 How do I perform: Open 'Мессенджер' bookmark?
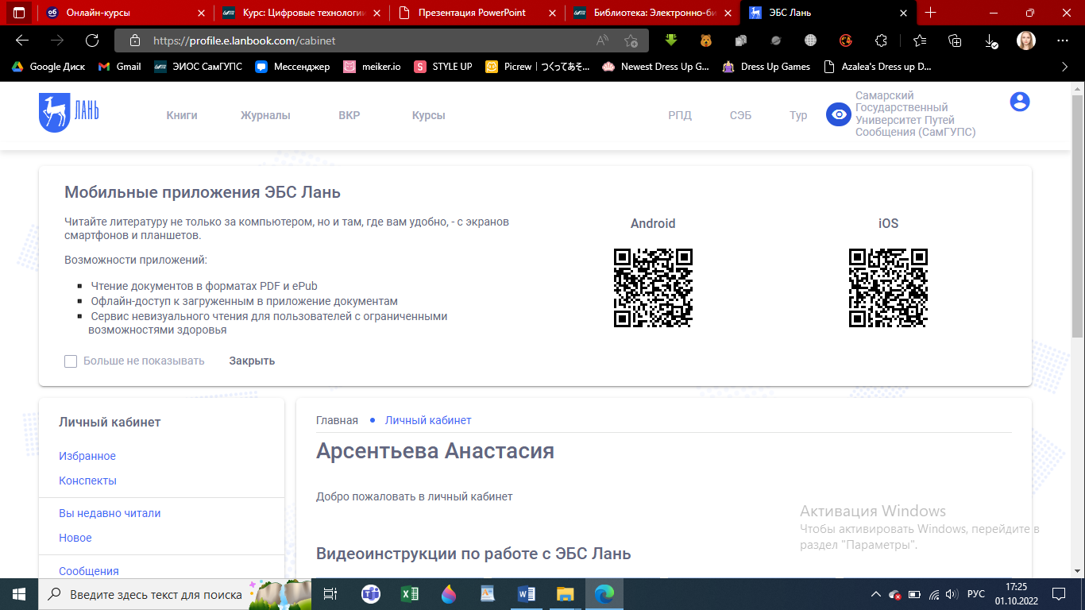point(293,67)
